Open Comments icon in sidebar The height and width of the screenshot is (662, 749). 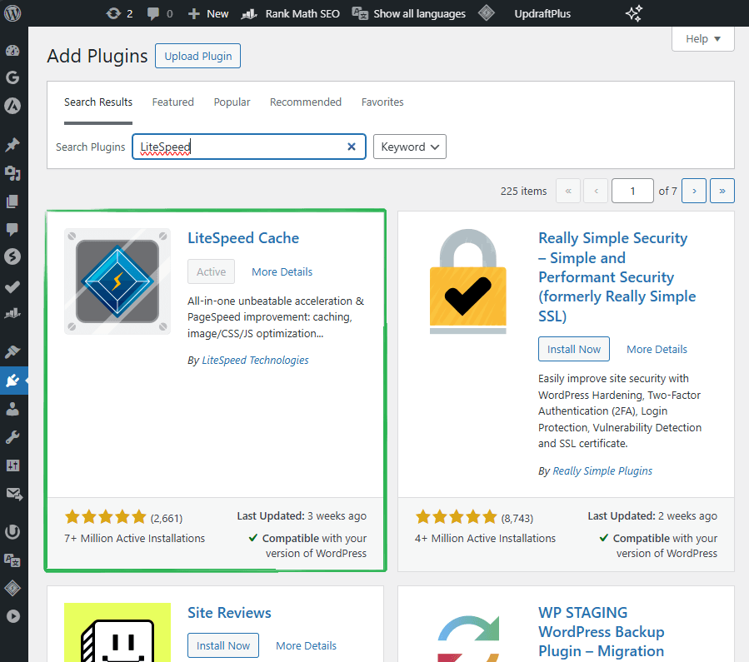point(12,229)
